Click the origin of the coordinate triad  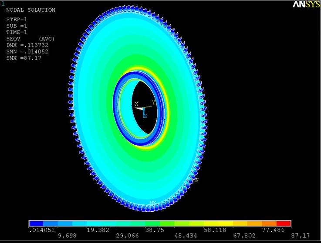pyautogui.click(x=144, y=109)
